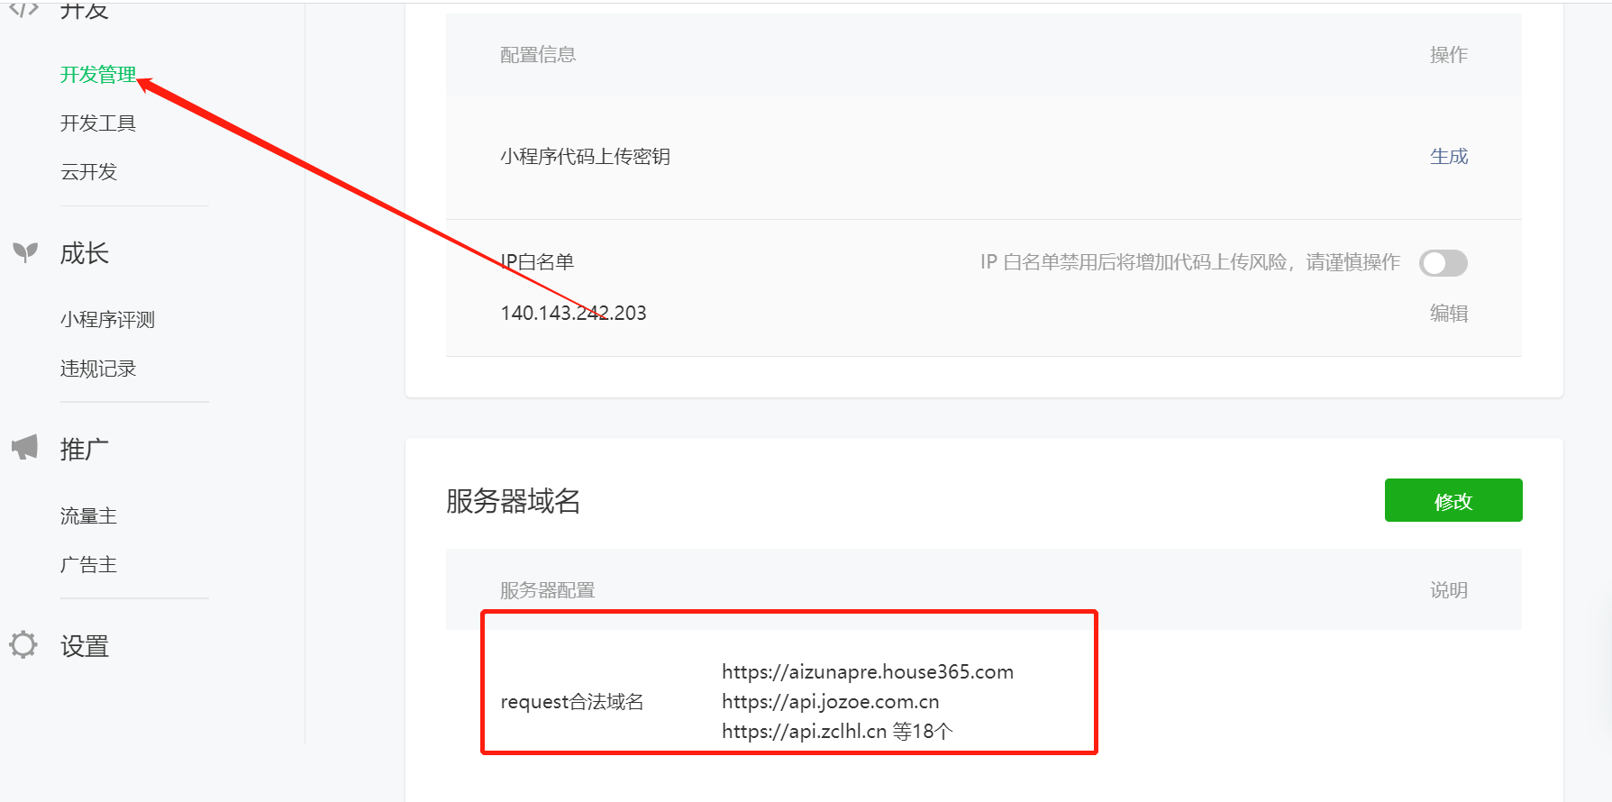Screen dimensions: 1612x802
Task: Click the 成长 section heading
Action: coord(84,253)
